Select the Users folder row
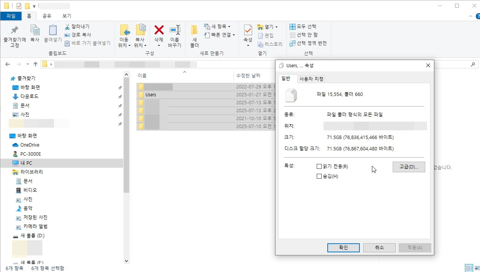Screen dimensions: 480x272 point(206,94)
